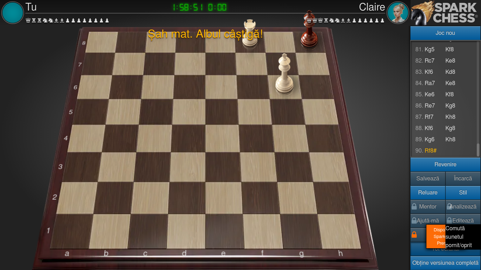Follow the Obține versiunea completă link
This screenshot has height=270, width=481.
point(445,263)
